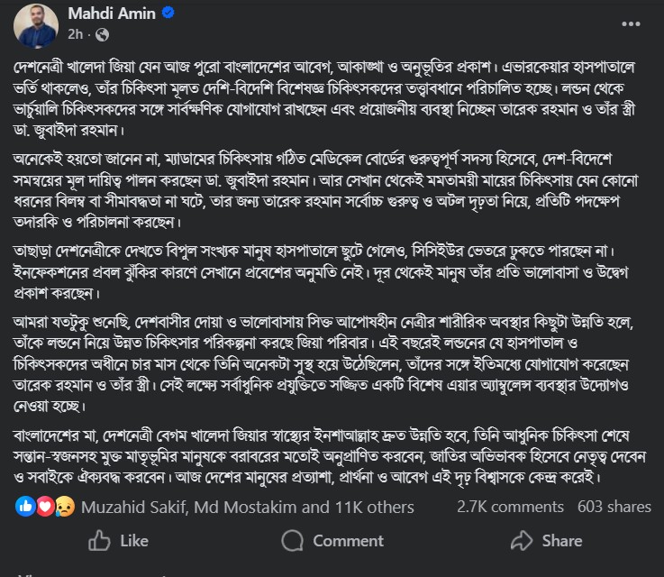Click the Like button label
The width and height of the screenshot is (664, 577).
pyautogui.click(x=133, y=541)
